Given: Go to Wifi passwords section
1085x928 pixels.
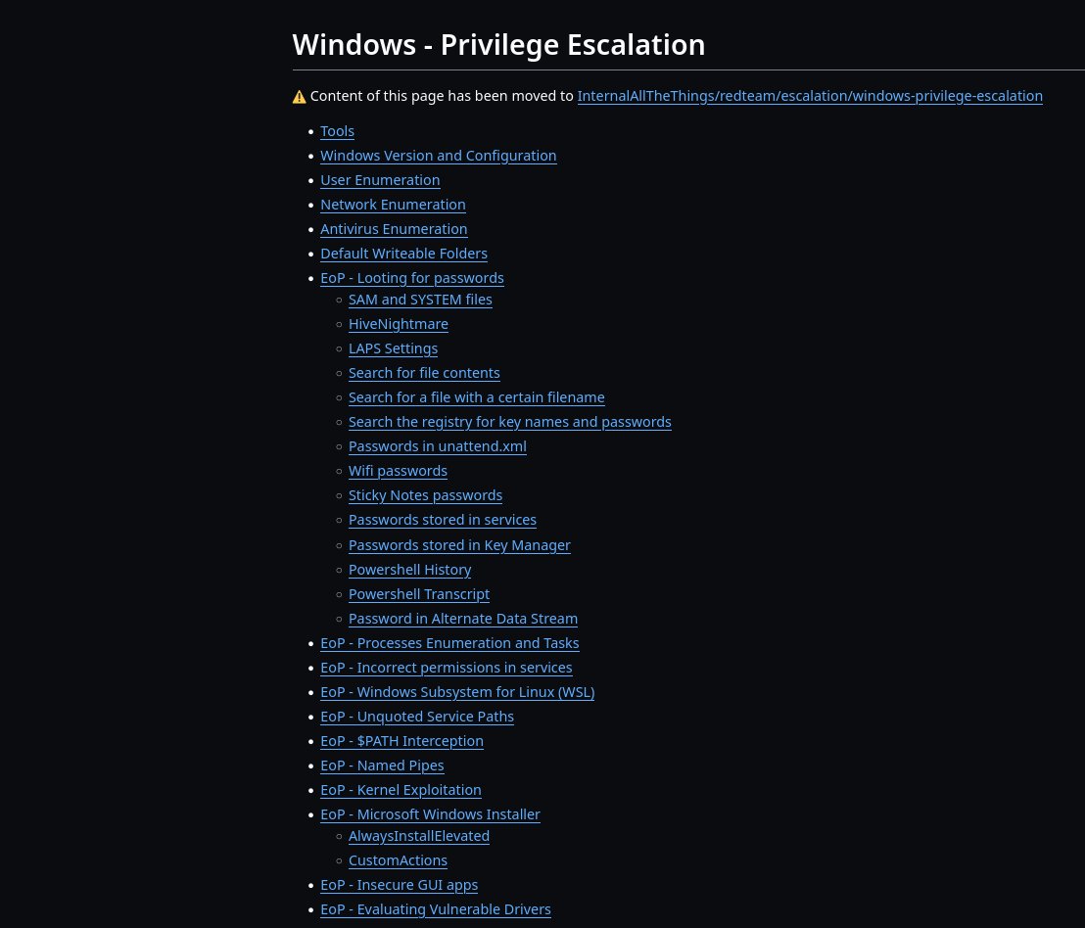Looking at the screenshot, I should [398, 471].
